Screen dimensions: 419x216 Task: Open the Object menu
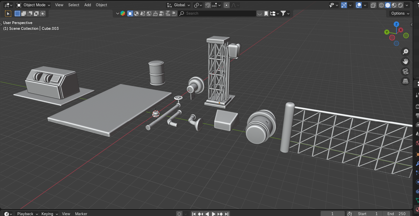pos(101,5)
